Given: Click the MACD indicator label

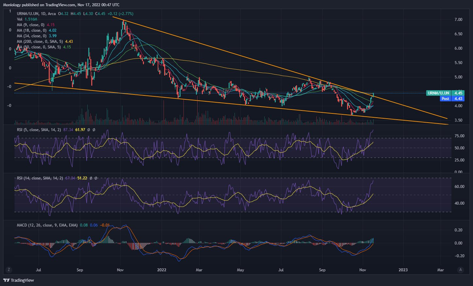Looking at the screenshot, I should (x=47, y=225).
